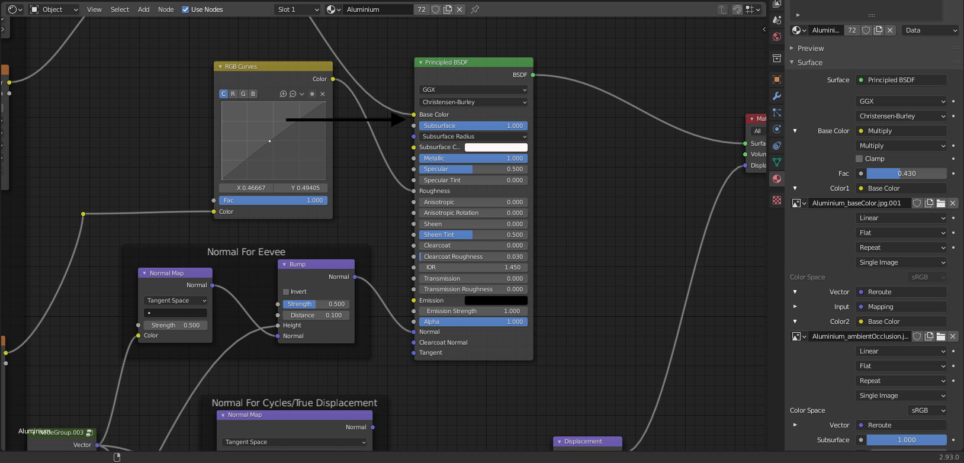Edit the X 0.46667 curve point field
The width and height of the screenshot is (964, 463).
tap(246, 188)
